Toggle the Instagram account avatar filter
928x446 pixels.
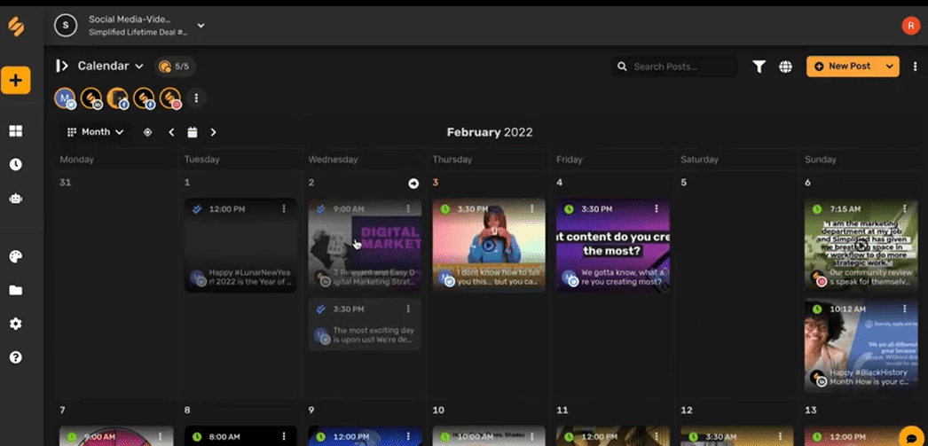click(x=170, y=98)
